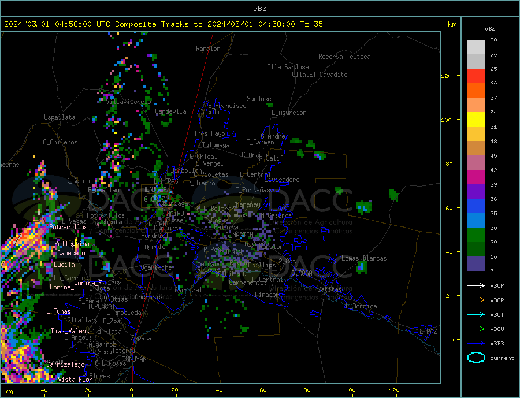Click the 'TUNUYAN' map label
The width and height of the screenshot is (520, 398).
134,359
